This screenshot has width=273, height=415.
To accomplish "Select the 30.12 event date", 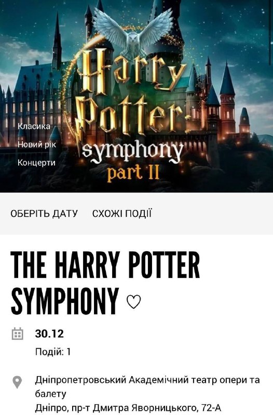I will [49, 334].
